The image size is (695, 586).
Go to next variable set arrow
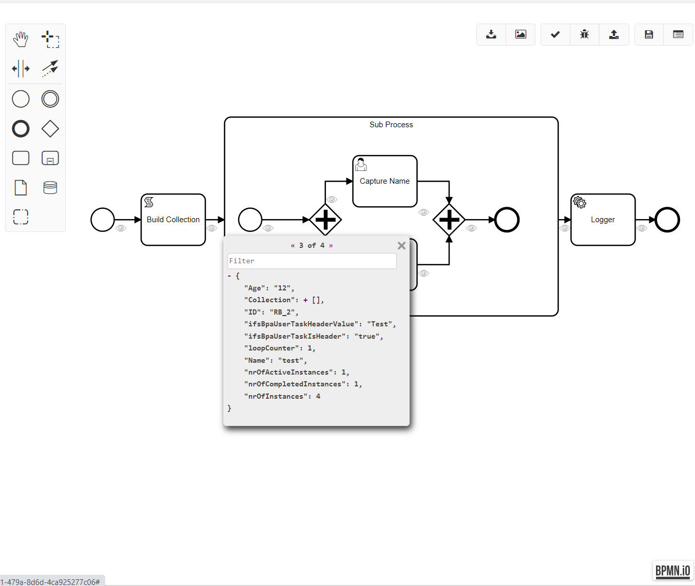tap(331, 246)
